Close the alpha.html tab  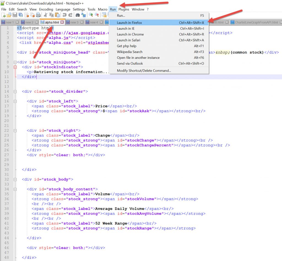[62, 22]
